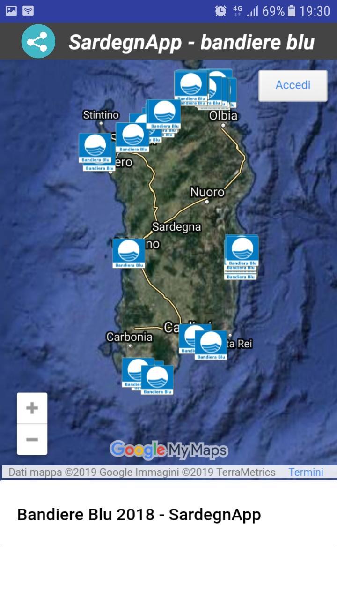Click the Accedi sign-in button
Screen dimensions: 337x600
coord(293,85)
